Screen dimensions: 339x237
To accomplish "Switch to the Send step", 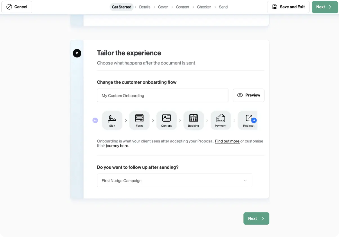I will (223, 7).
